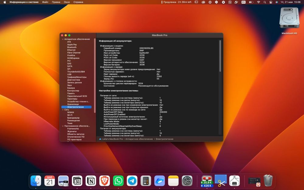The height and width of the screenshot is (190, 304).
Task: Select Apple Pay in the sidebar
Action: [x=72, y=45]
